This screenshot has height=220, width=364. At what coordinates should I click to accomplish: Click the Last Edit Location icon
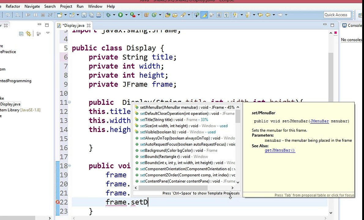coord(260,15)
